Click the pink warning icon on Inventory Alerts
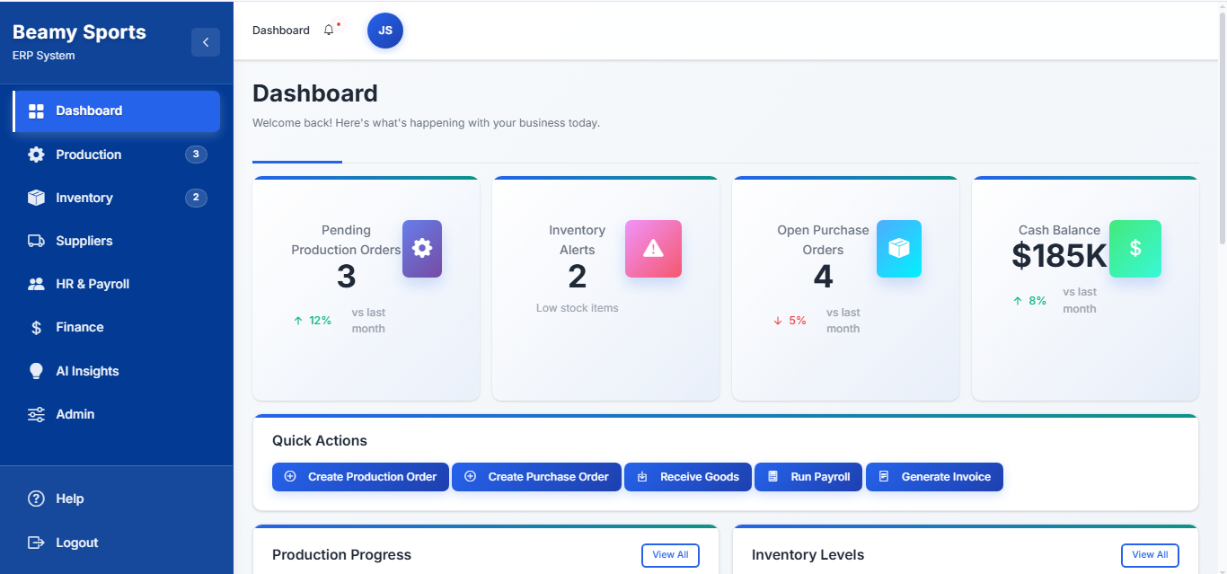 (653, 249)
